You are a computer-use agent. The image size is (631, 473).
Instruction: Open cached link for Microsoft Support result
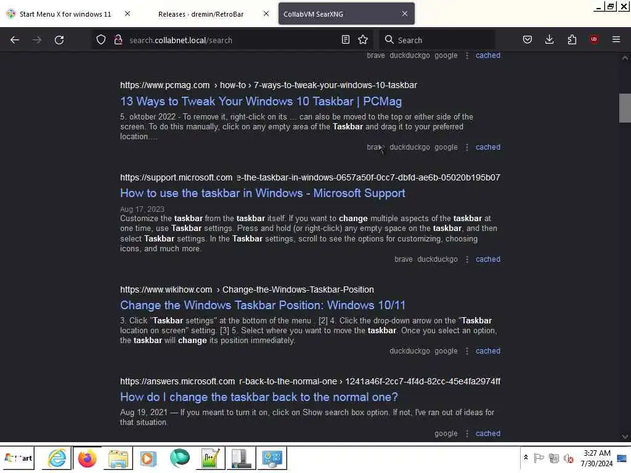click(488, 259)
